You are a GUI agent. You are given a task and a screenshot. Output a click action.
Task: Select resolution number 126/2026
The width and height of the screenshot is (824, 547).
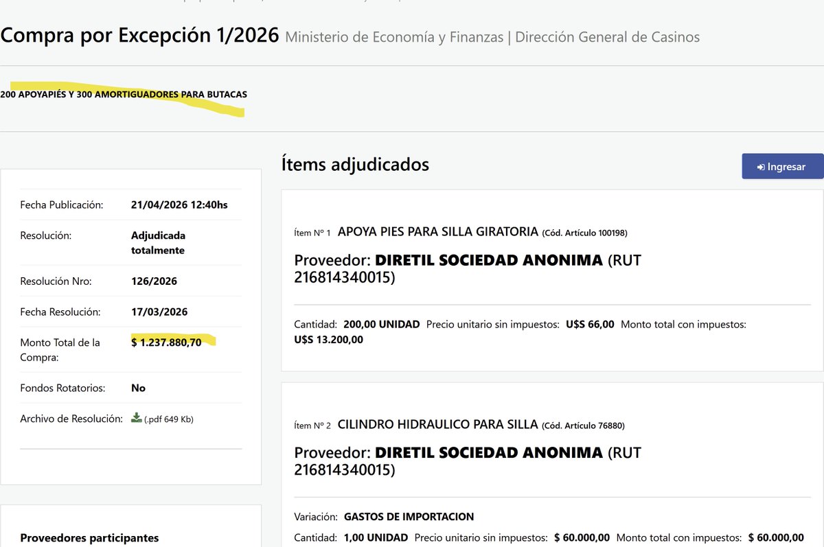tap(154, 281)
